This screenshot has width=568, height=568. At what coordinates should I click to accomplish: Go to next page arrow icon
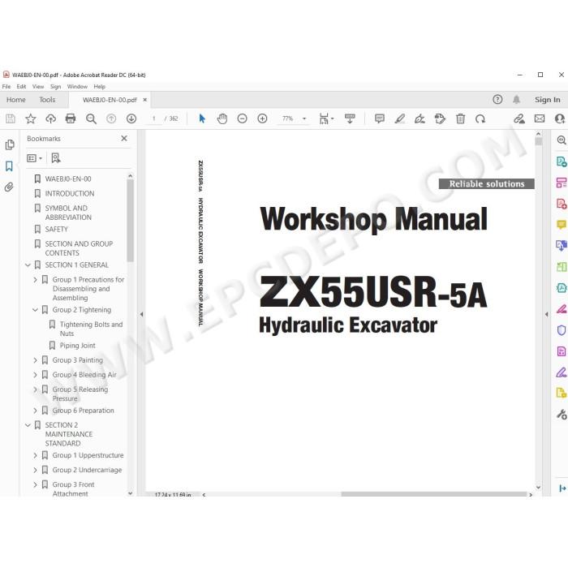click(x=131, y=118)
